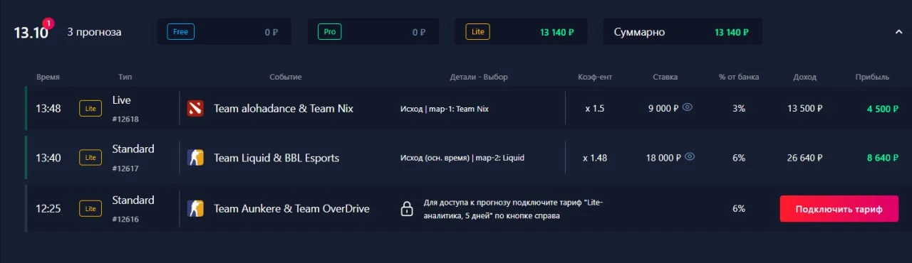Click the Подключить тариф button
The height and width of the screenshot is (263, 912).
(839, 209)
